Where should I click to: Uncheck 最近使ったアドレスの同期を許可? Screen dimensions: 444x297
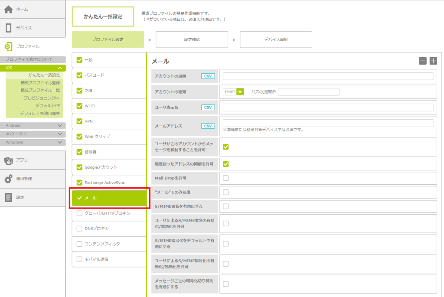tap(226, 164)
